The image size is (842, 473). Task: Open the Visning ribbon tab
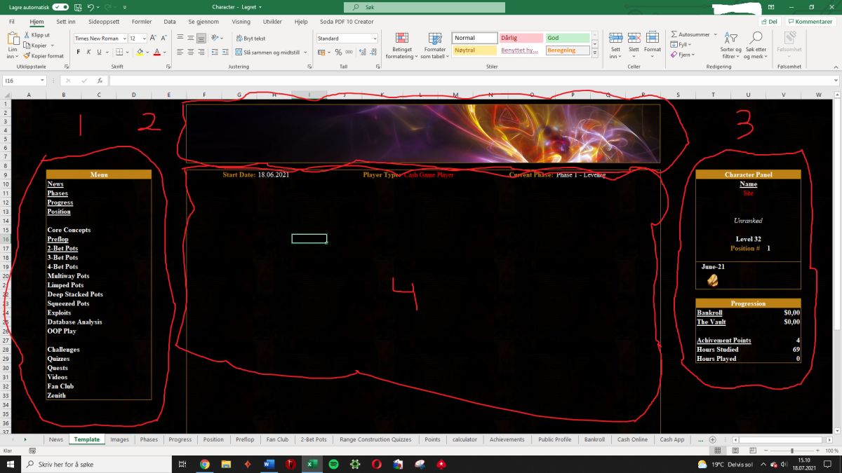coord(241,22)
